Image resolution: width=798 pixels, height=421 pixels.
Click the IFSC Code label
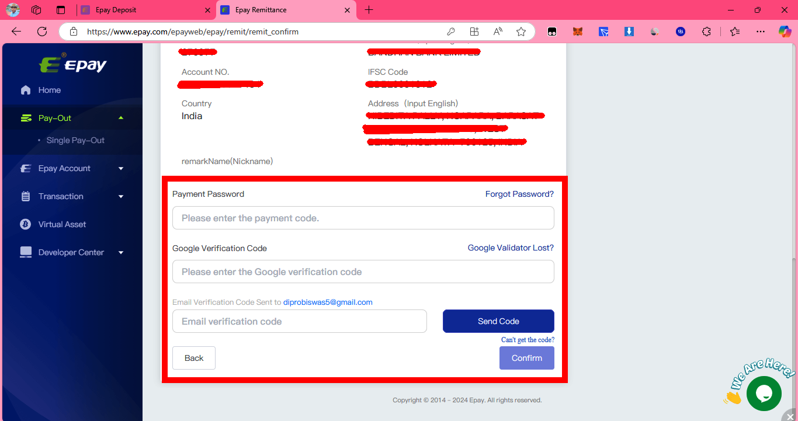click(x=388, y=72)
